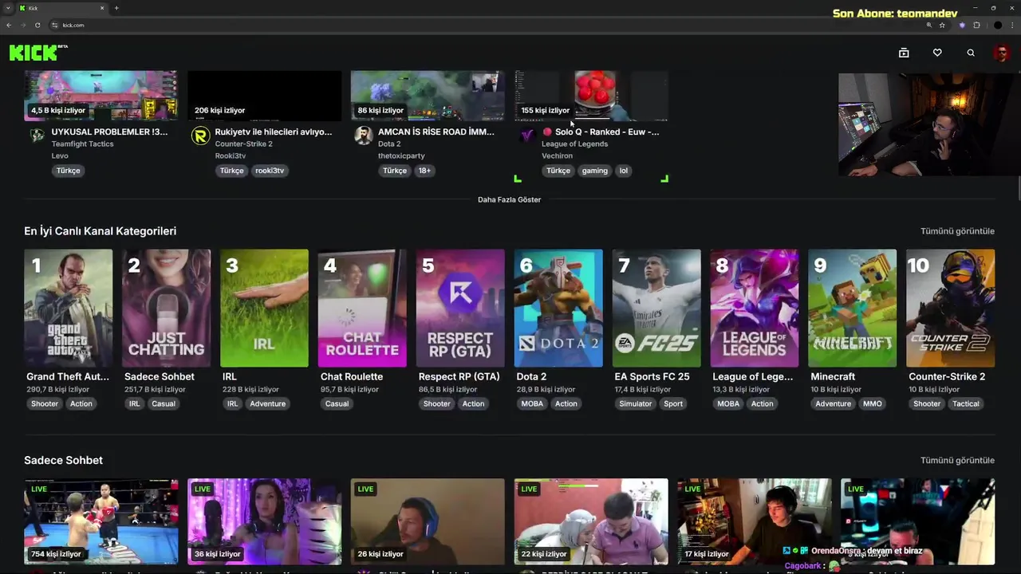Click Tümünü görüntüle for live categories
The height and width of the screenshot is (574, 1021).
(x=957, y=231)
